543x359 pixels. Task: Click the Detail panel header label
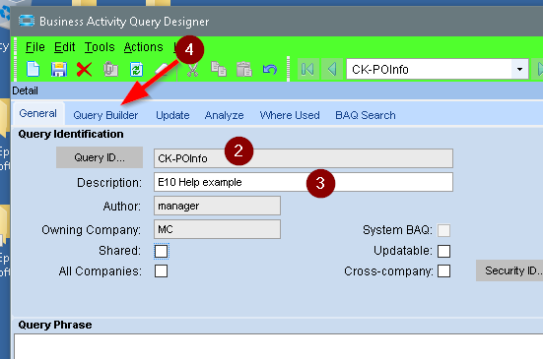pos(25,90)
